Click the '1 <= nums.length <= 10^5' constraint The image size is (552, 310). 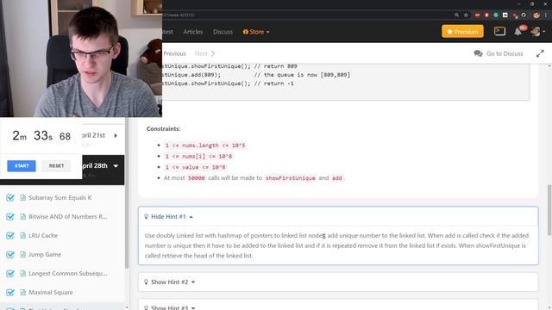pyautogui.click(x=205, y=146)
